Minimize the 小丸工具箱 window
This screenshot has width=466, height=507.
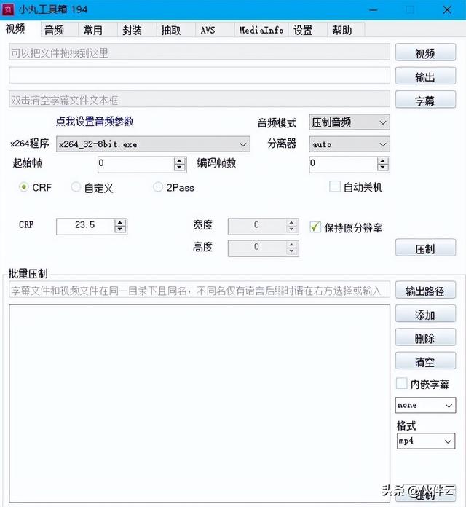pos(374,9)
